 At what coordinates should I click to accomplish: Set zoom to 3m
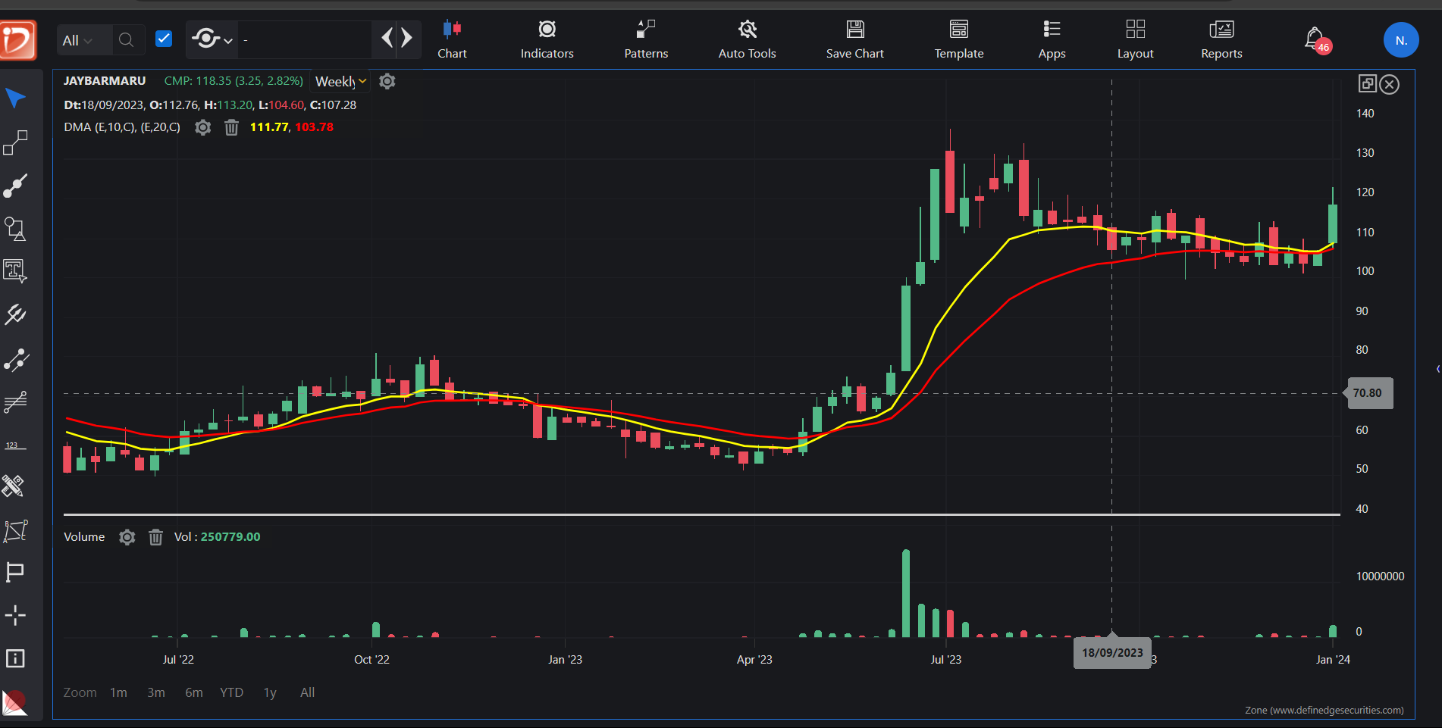[156, 692]
